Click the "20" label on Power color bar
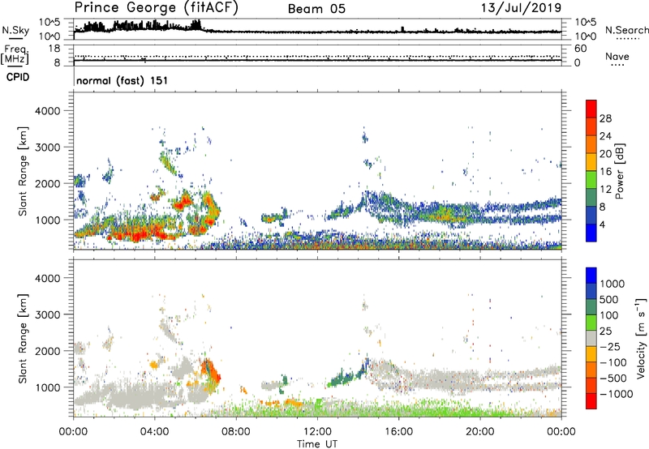This screenshot has width=649, height=449. pyautogui.click(x=605, y=154)
